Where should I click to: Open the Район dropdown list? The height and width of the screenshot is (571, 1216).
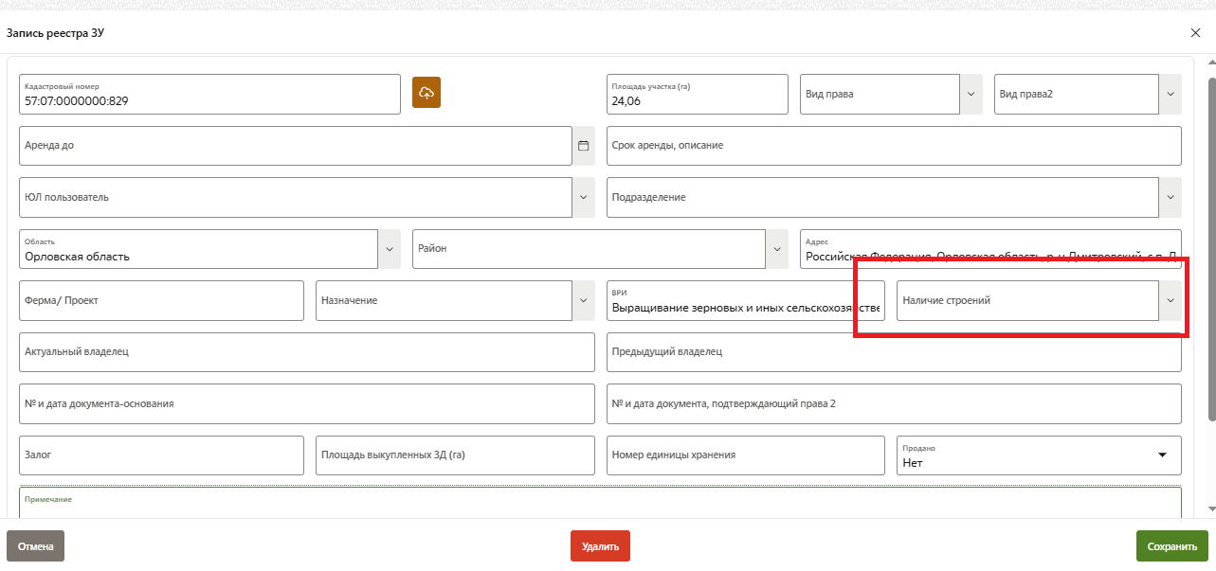coord(777,249)
